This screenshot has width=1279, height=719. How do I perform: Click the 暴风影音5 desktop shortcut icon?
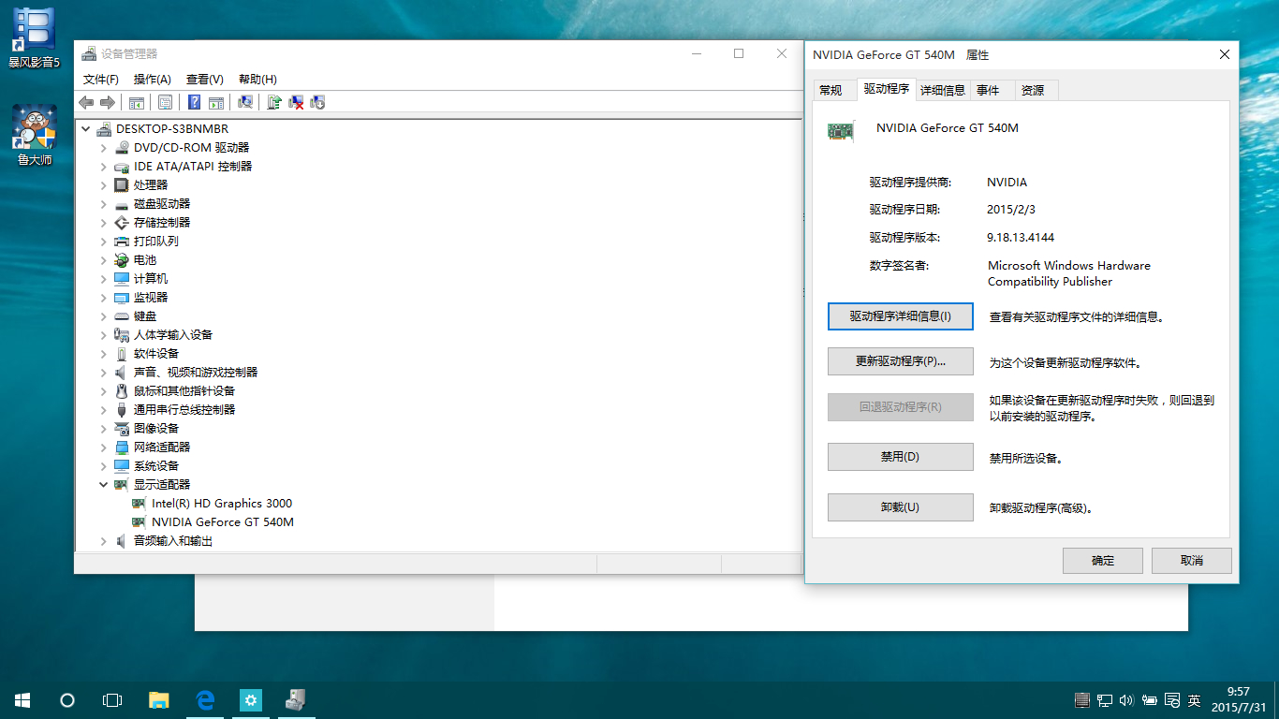[x=34, y=37]
